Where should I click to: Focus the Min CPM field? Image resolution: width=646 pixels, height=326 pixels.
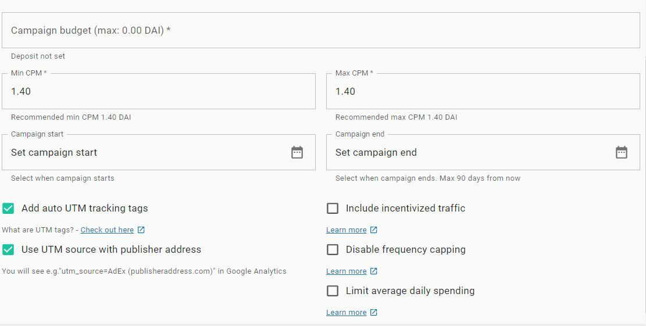coord(159,91)
